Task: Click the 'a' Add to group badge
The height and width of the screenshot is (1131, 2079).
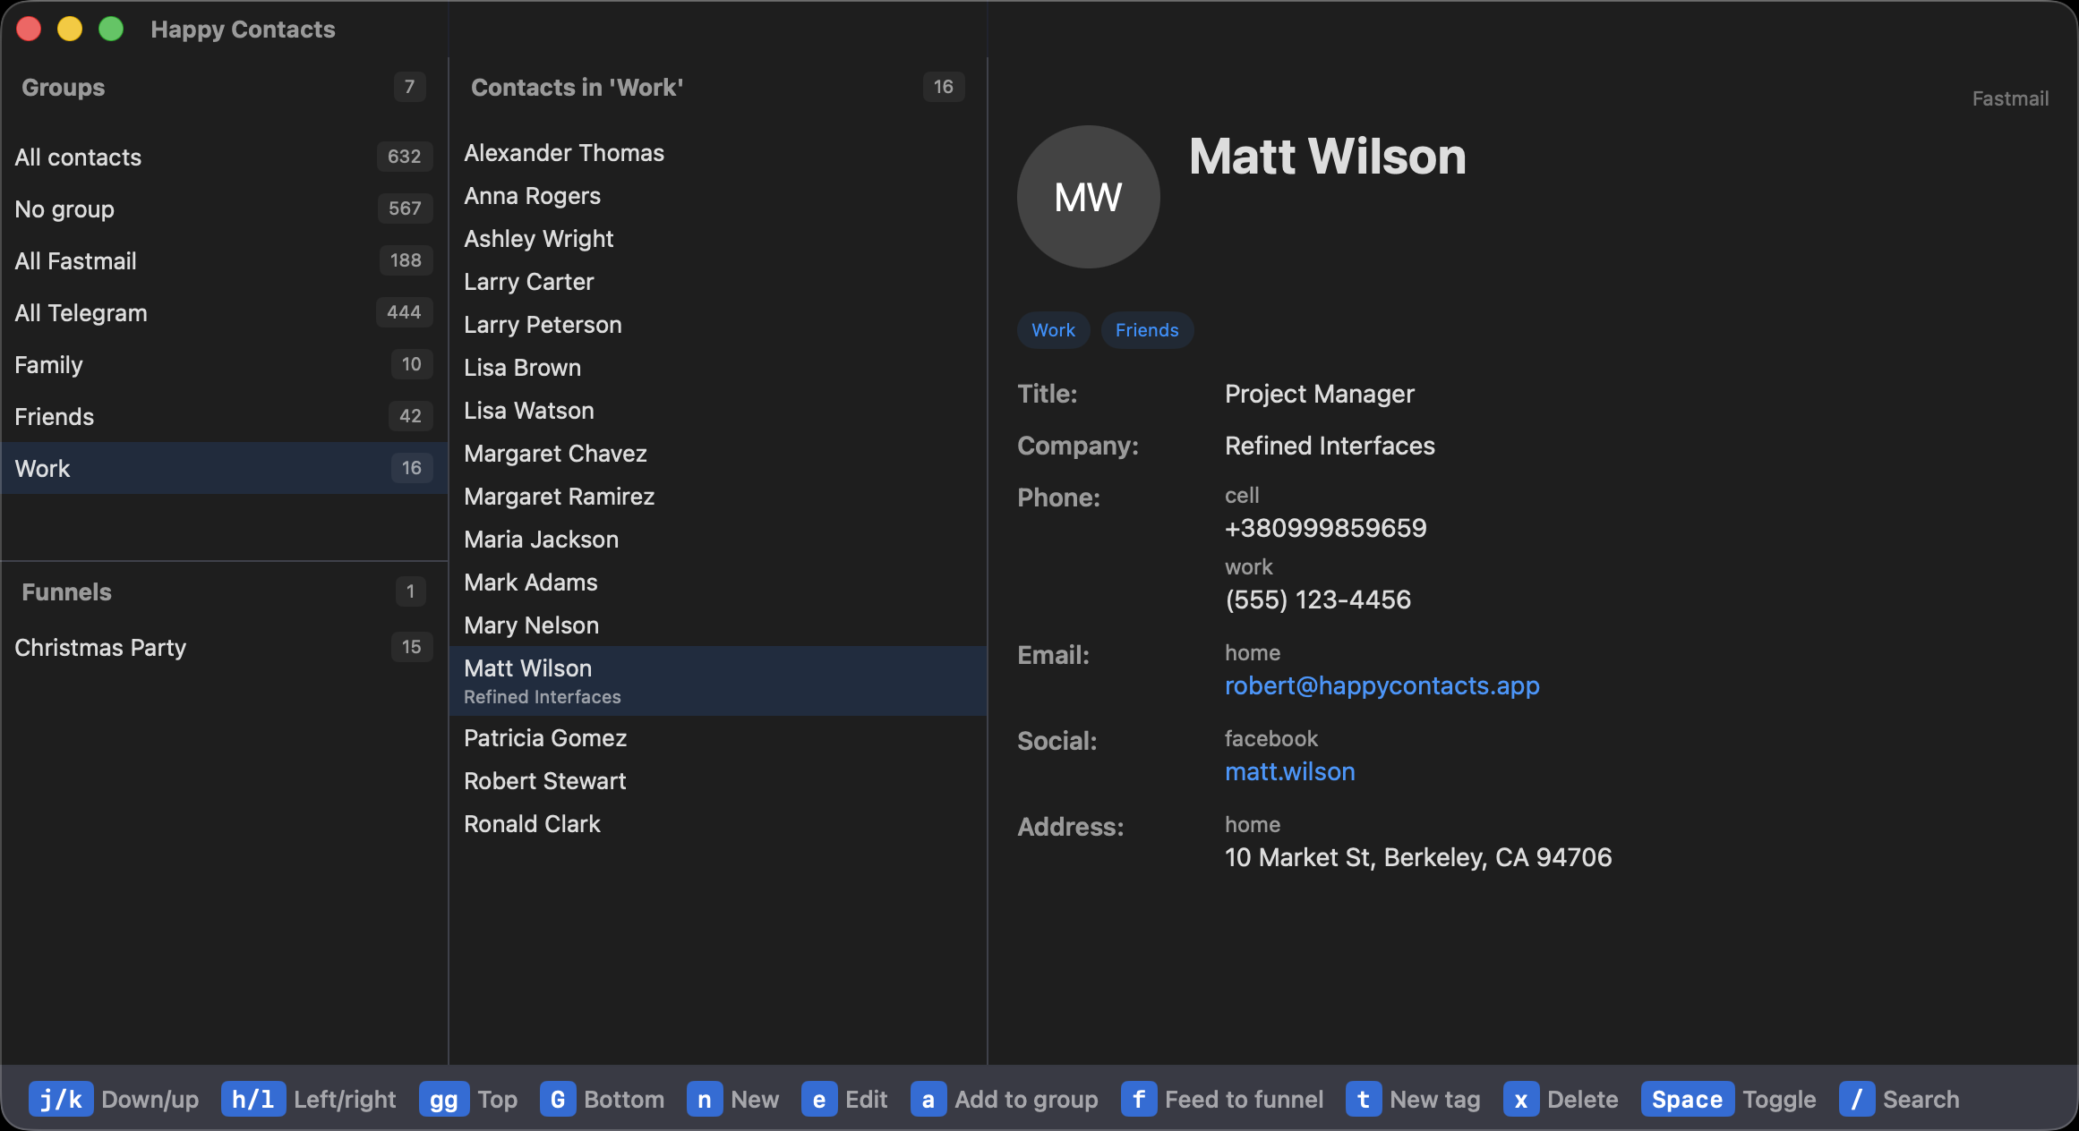Action: pos(928,1099)
